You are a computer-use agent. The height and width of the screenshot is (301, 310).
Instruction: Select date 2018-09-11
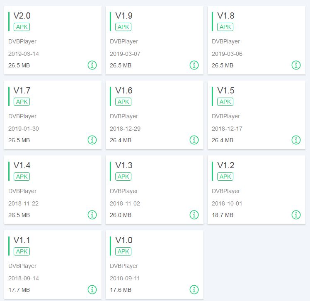point(125,279)
